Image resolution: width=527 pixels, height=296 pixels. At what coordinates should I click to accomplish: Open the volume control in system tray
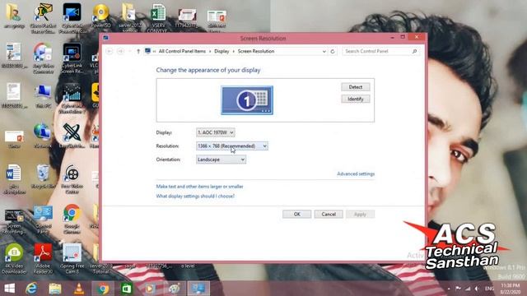coord(477,289)
